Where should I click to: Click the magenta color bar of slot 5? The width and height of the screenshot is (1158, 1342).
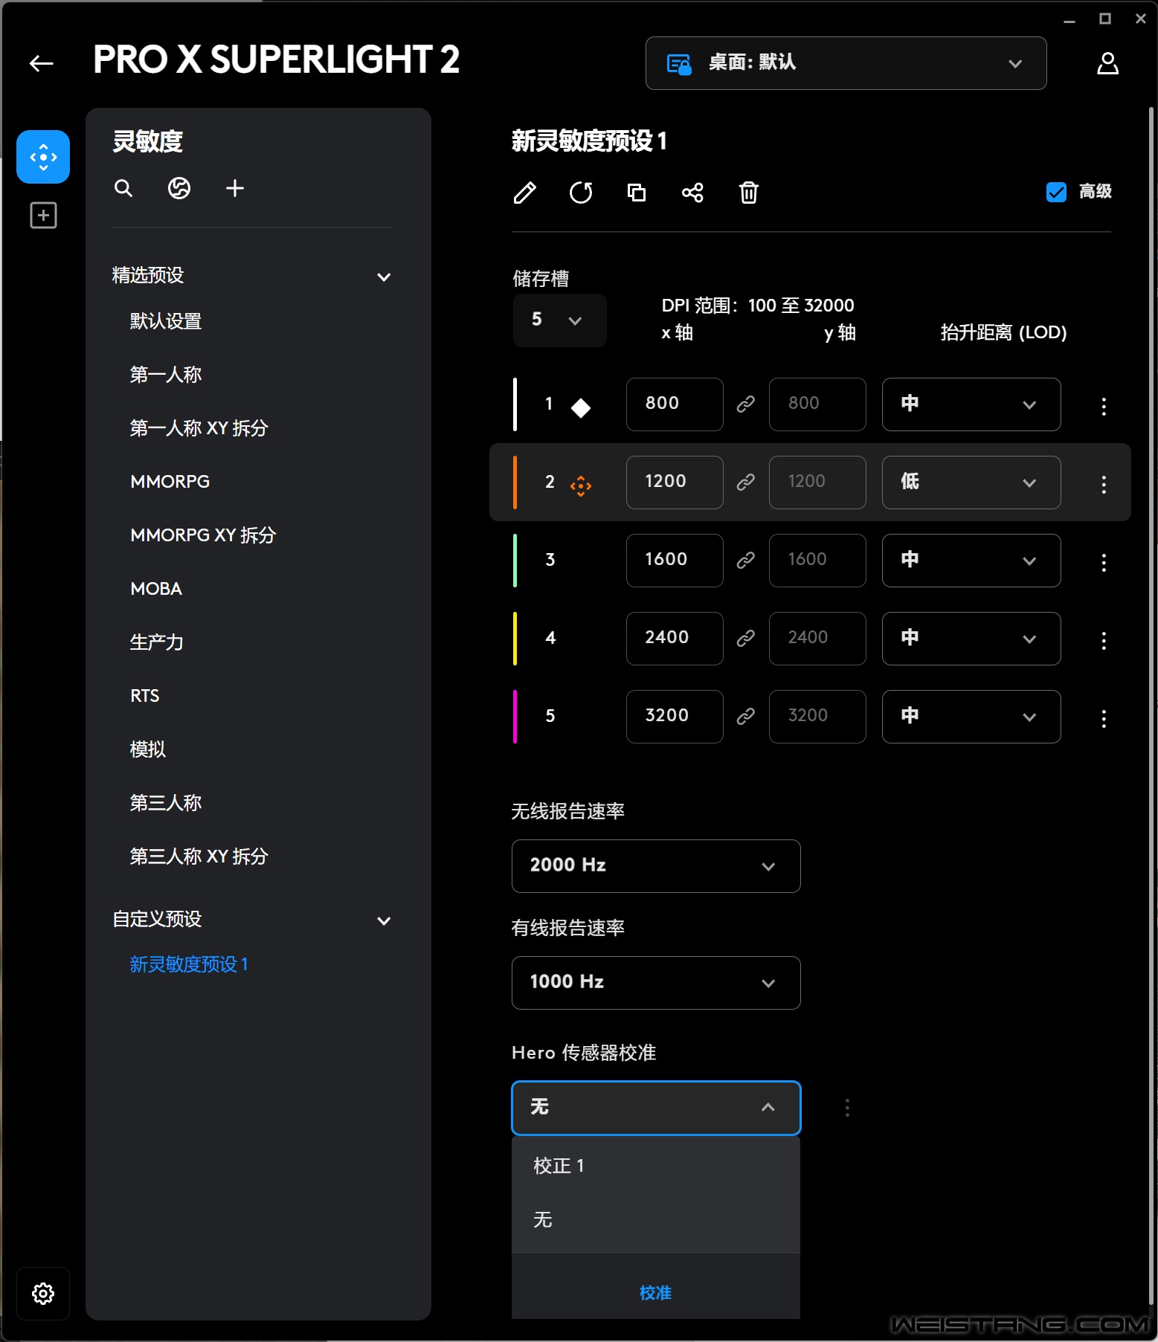pyautogui.click(x=515, y=717)
